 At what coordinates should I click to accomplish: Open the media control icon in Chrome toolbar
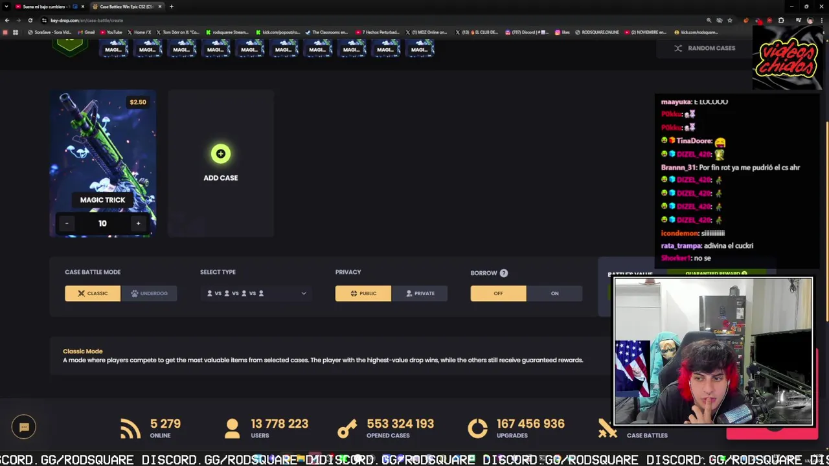pyautogui.click(x=798, y=20)
